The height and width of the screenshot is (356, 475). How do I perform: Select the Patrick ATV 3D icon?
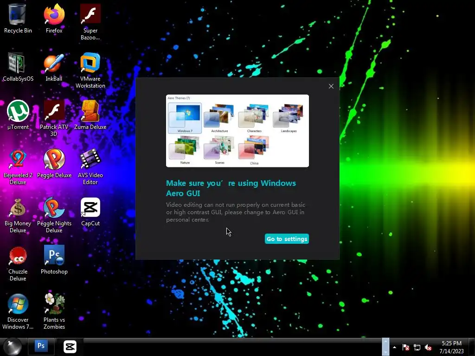pos(54,118)
